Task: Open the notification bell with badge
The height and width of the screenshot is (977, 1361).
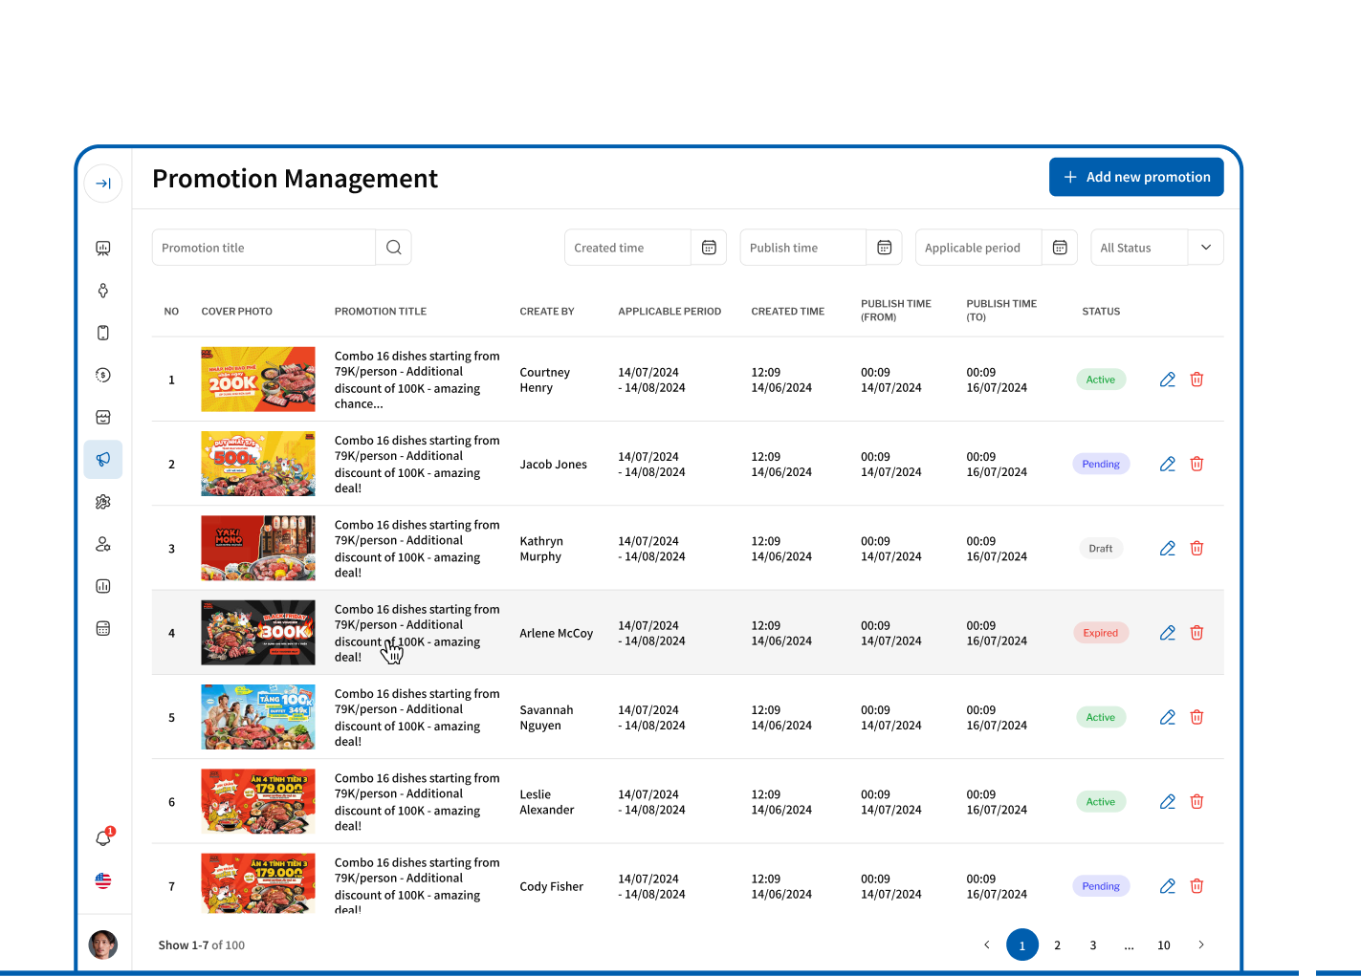Action: point(103,838)
